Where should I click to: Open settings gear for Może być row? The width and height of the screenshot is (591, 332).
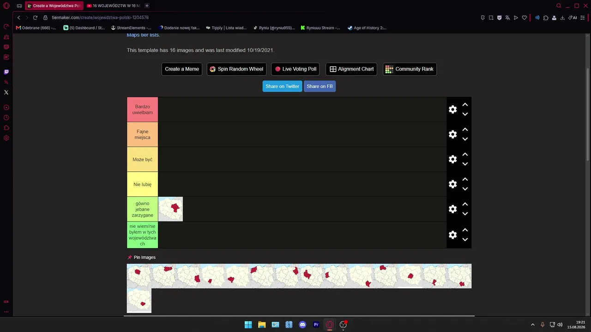pos(452,159)
